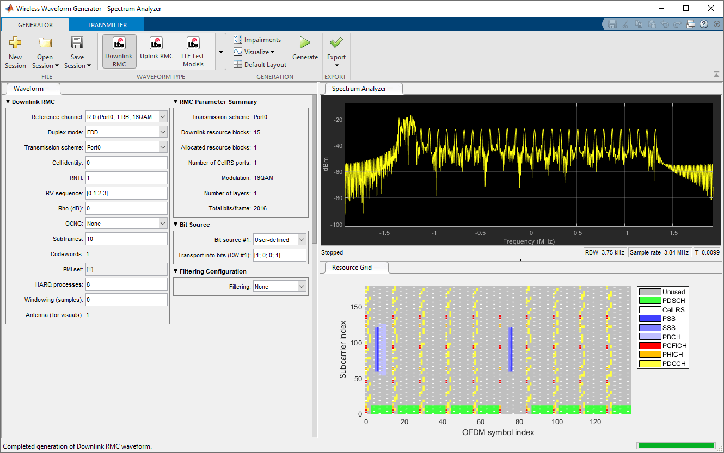Screen dimensions: 724x453
Task: Click the Export checkmark icon
Action: tap(336, 43)
